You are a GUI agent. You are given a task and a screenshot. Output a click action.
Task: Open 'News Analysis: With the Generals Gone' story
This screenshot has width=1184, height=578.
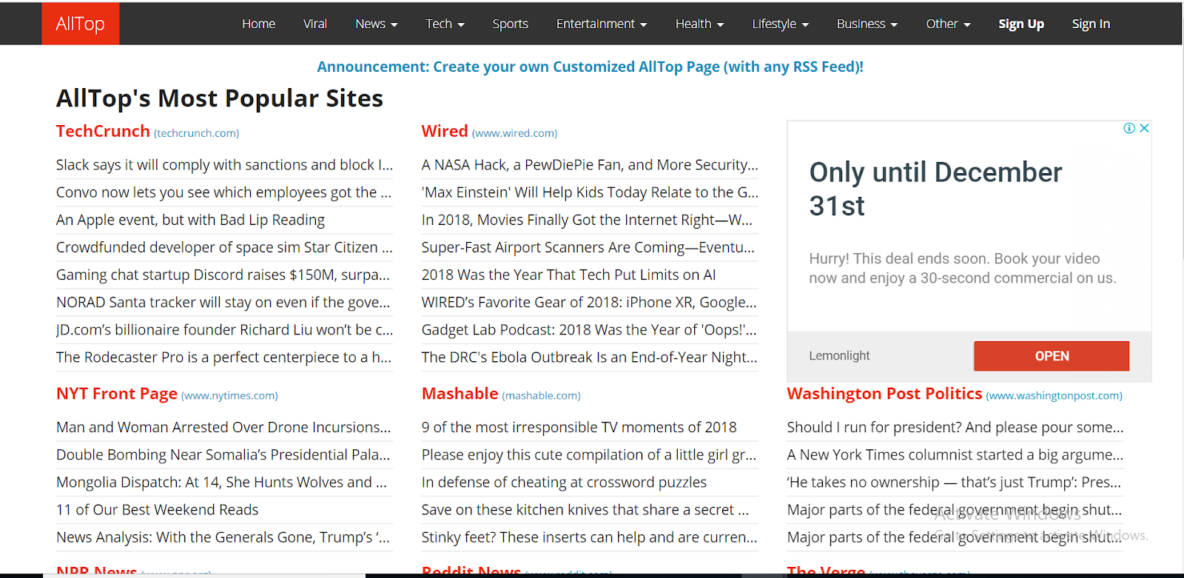point(223,537)
